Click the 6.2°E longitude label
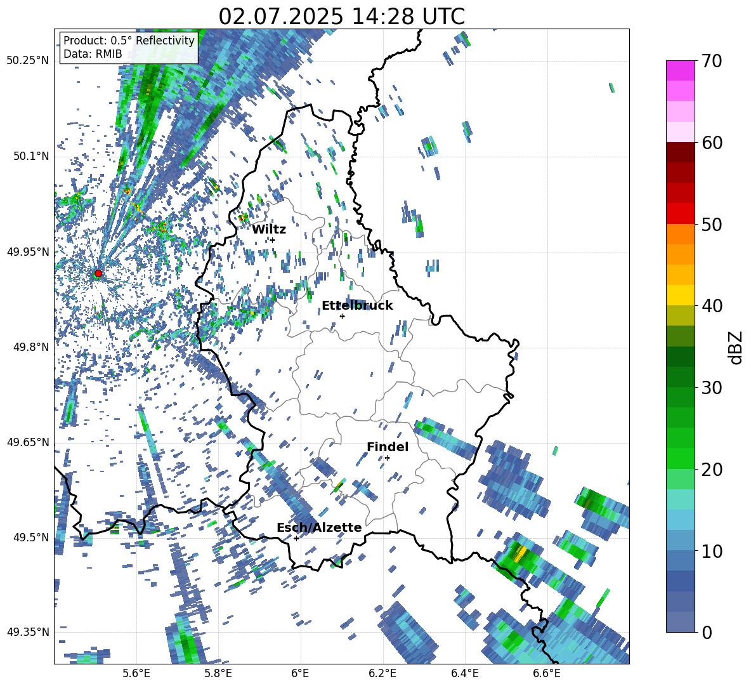The width and height of the screenshot is (751, 686). [382, 673]
